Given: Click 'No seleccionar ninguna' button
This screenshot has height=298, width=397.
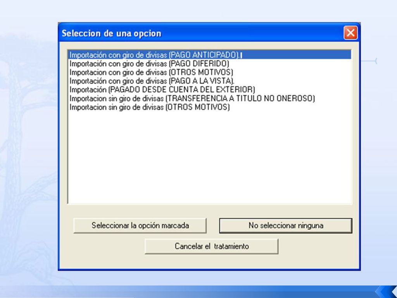Looking at the screenshot, I should [286, 225].
